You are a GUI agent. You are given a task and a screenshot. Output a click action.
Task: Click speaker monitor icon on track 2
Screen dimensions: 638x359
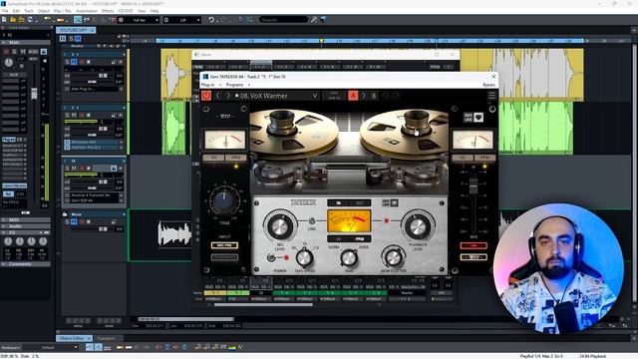coord(89,116)
